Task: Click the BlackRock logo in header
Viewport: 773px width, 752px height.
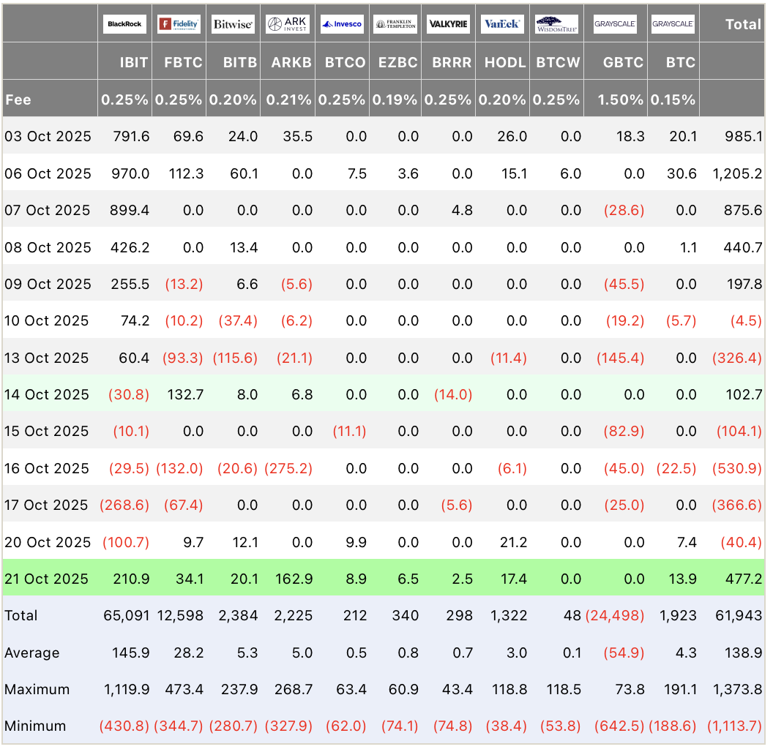Action: pyautogui.click(x=125, y=24)
